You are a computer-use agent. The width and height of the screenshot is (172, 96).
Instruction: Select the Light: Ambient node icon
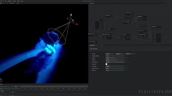(126, 13)
